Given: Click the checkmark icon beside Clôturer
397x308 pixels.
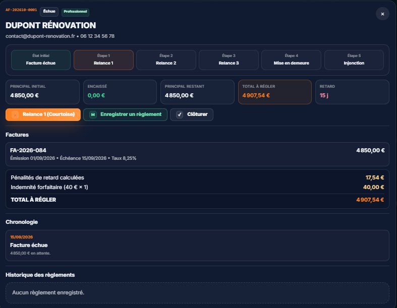Looking at the screenshot, I should pos(180,114).
